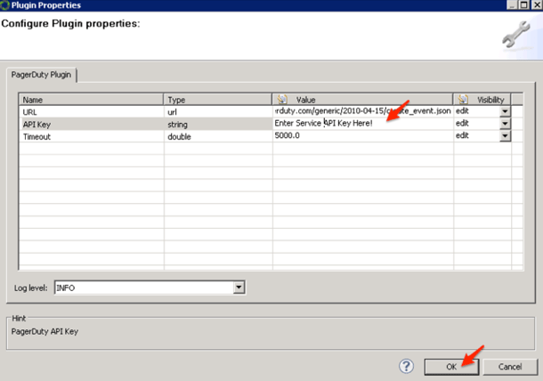Click the help question mark icon
This screenshot has height=381, width=543.
pos(407,366)
